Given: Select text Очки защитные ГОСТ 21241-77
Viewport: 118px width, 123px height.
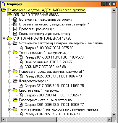Looking at the screenshot, I should [x=49, y=62].
